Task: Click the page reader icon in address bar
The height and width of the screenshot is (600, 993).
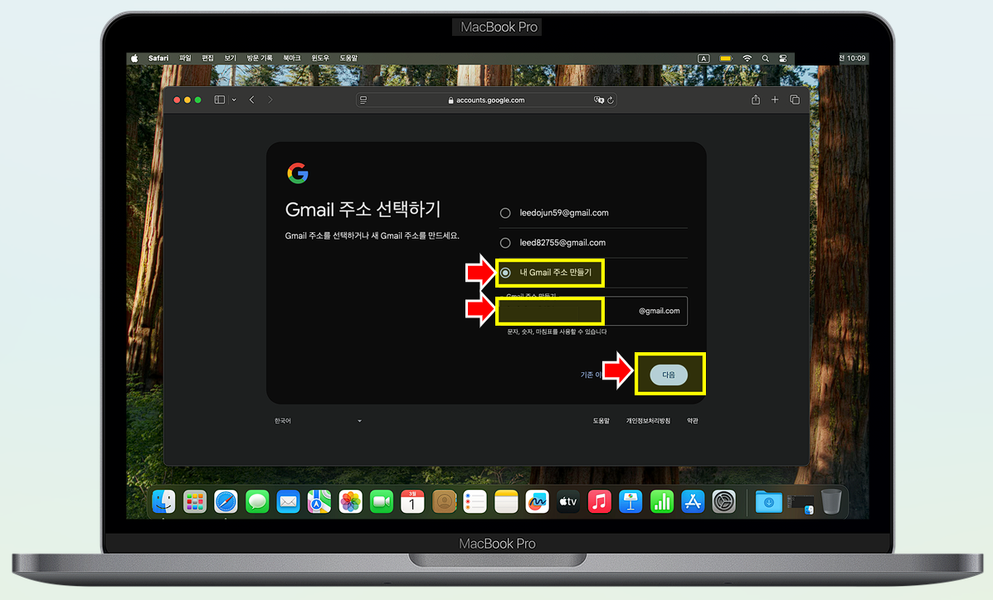Action: (x=363, y=100)
